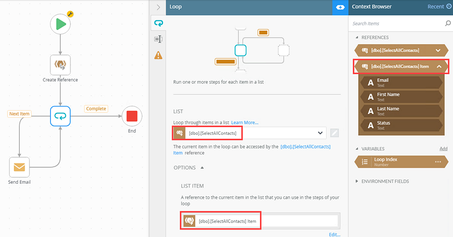Collapse the REFERENCES section
Image resolution: width=453 pixels, height=237 pixels.
coord(357,37)
